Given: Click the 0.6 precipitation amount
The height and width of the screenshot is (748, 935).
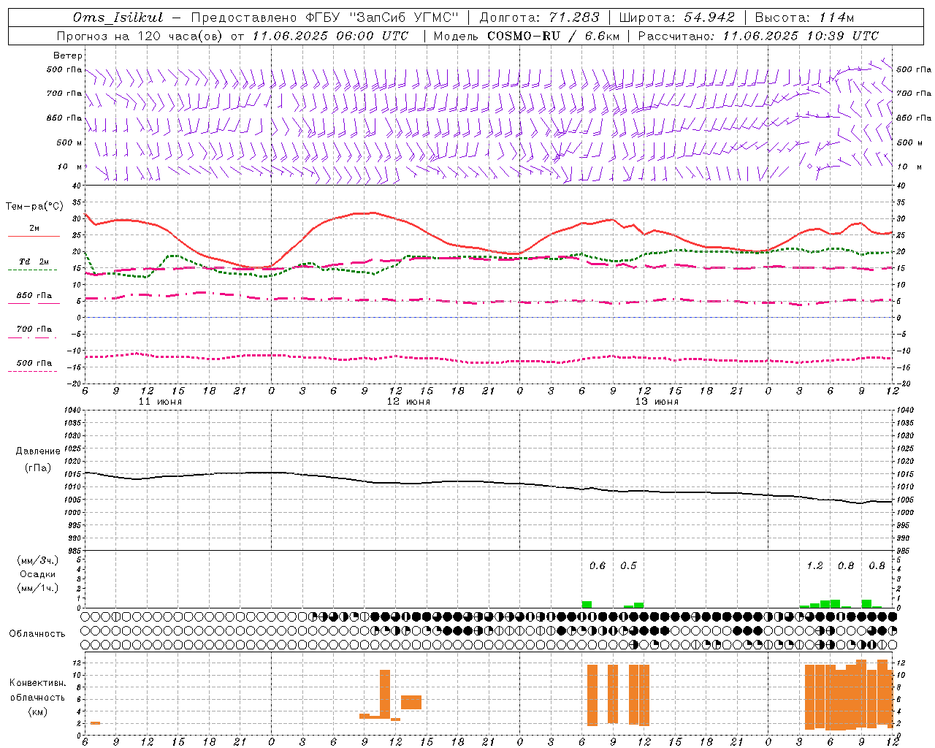Looking at the screenshot, I should 598,565.
